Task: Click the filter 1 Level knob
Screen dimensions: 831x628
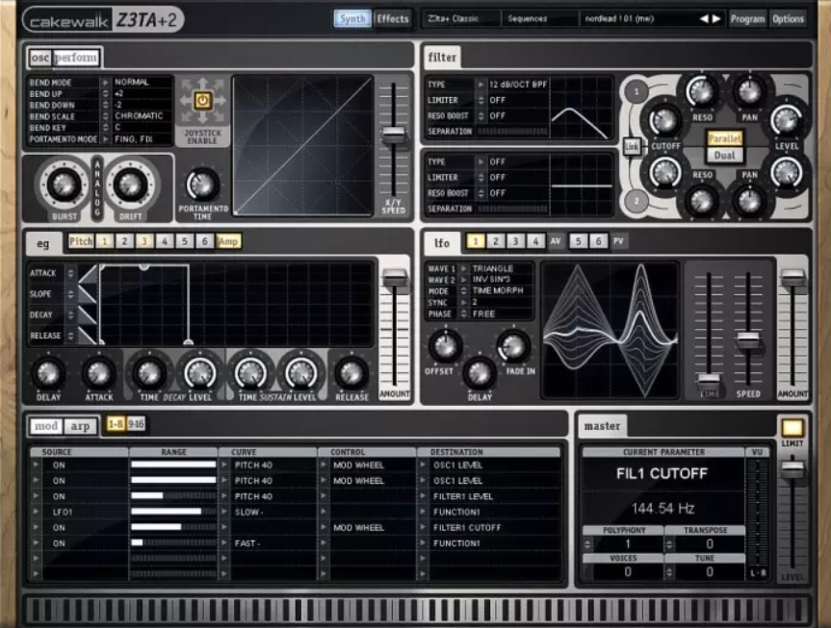Action: point(787,119)
